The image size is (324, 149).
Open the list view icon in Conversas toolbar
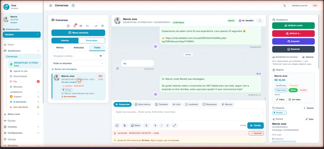click(x=81, y=26)
